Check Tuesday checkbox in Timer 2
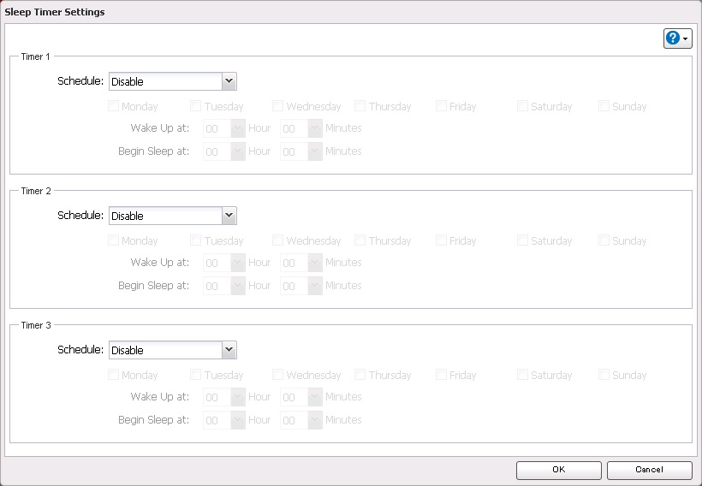702x486 pixels. (196, 241)
